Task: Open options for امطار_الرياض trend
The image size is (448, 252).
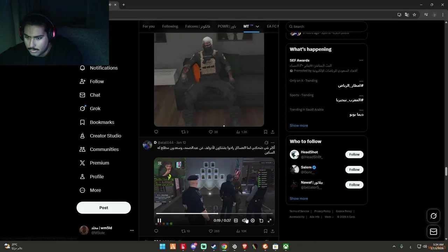Action: (x=361, y=81)
